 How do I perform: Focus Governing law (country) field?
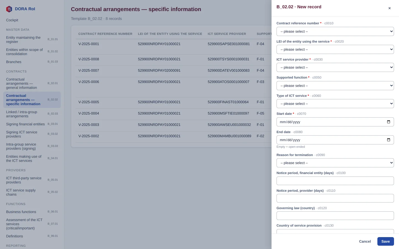pos(335,216)
